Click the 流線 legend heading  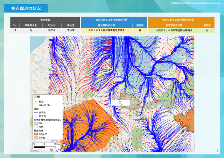[x=36, y=109]
